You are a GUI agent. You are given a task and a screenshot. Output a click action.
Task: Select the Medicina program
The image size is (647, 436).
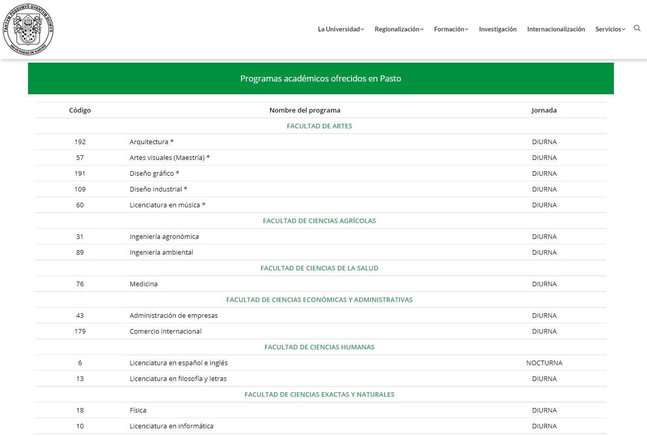click(144, 284)
